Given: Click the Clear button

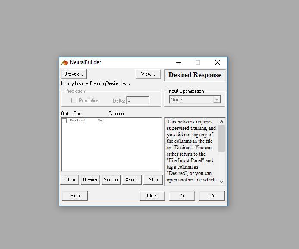Looking at the screenshot, I should [70, 180].
